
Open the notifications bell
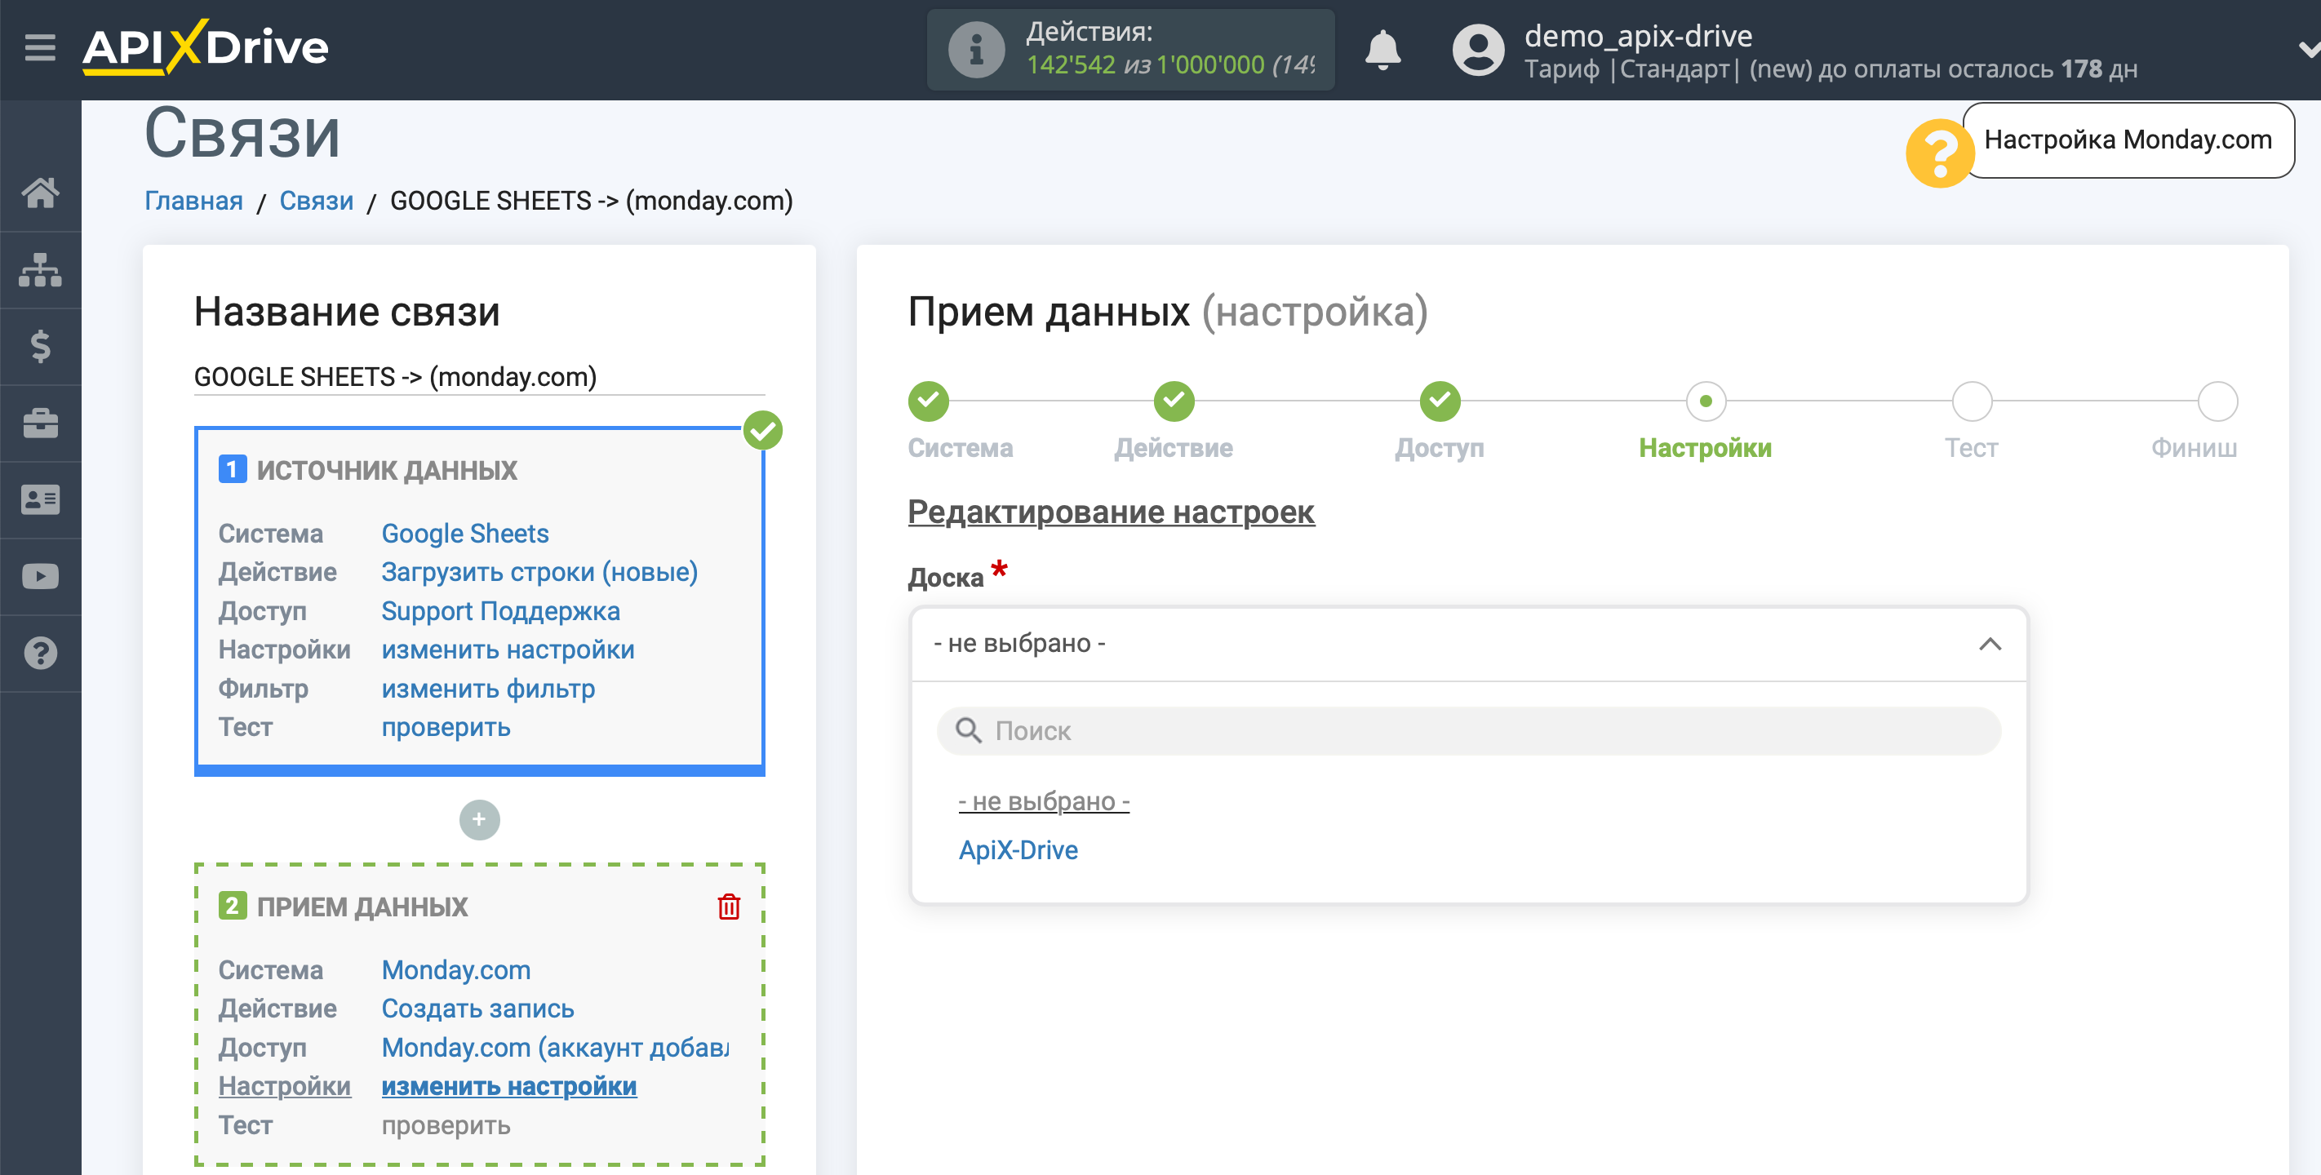[x=1382, y=50]
